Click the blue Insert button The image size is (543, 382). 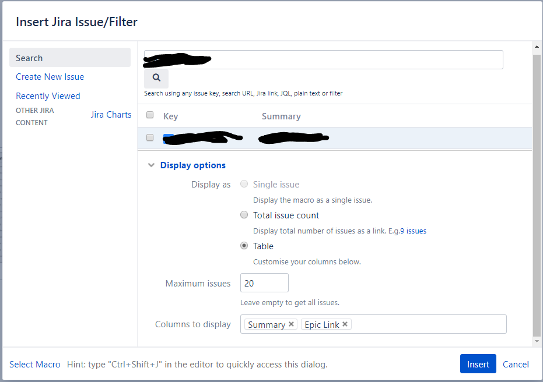(x=478, y=364)
